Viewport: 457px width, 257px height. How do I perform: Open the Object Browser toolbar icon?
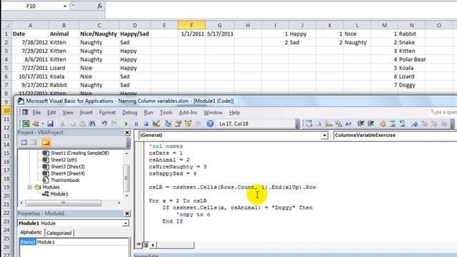pos(188,124)
